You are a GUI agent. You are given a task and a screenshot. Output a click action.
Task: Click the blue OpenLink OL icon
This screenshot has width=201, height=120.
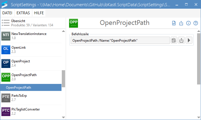pyautogui.click(x=6, y=50)
